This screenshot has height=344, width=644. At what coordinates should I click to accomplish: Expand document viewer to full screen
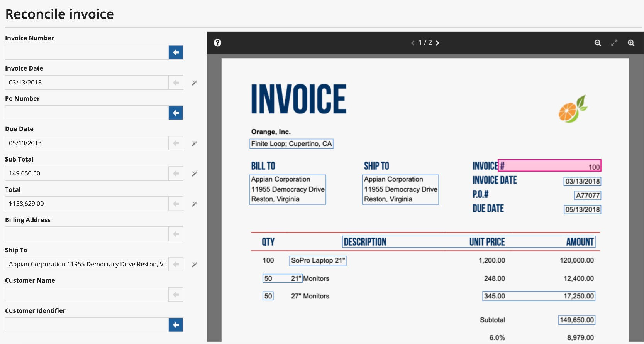614,43
